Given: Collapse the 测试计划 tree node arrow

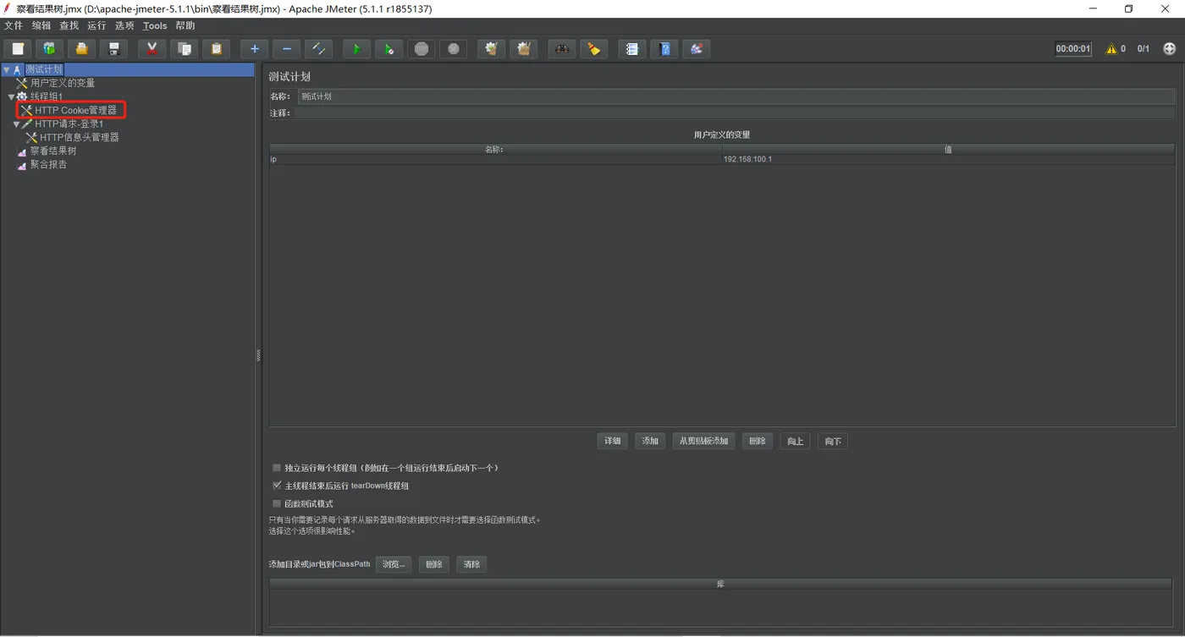Looking at the screenshot, I should point(7,70).
